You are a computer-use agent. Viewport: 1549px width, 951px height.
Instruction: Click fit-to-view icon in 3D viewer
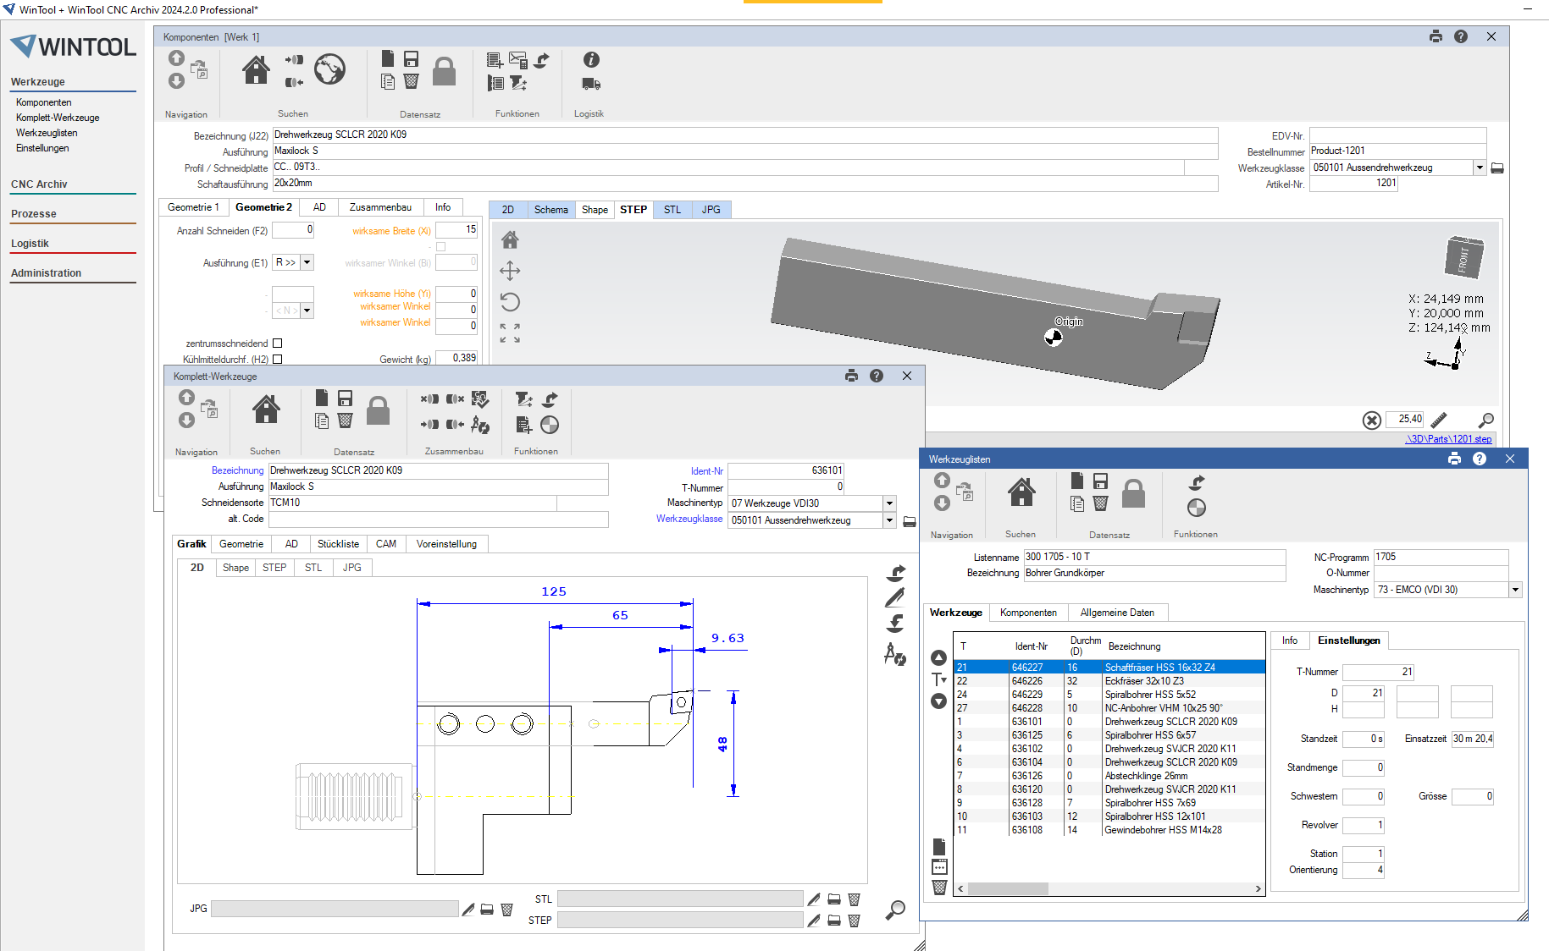click(x=510, y=333)
